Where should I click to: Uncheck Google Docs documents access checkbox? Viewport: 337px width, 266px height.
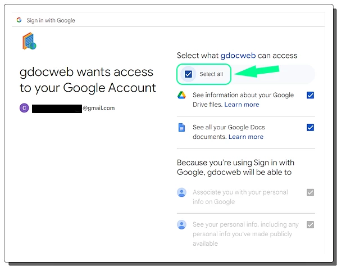click(x=310, y=127)
